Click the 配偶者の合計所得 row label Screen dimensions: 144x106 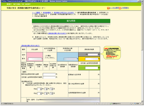click(x=75, y=75)
